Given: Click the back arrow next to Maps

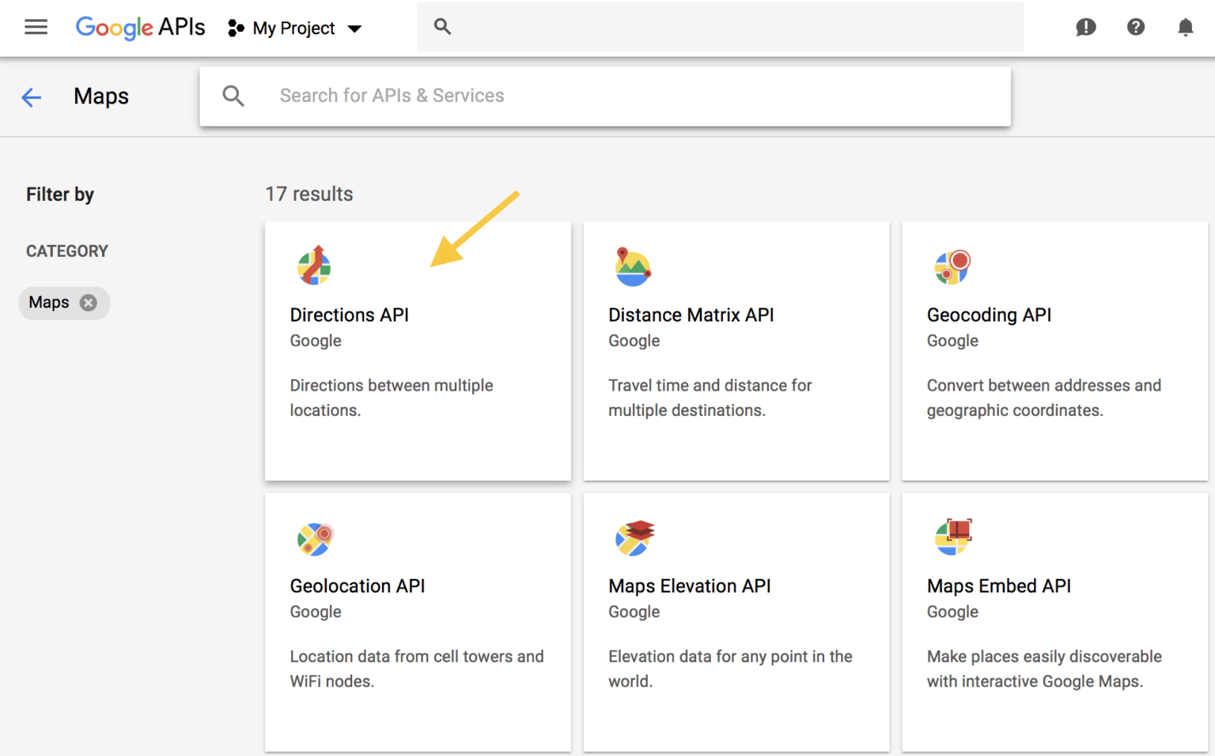Looking at the screenshot, I should tap(31, 96).
